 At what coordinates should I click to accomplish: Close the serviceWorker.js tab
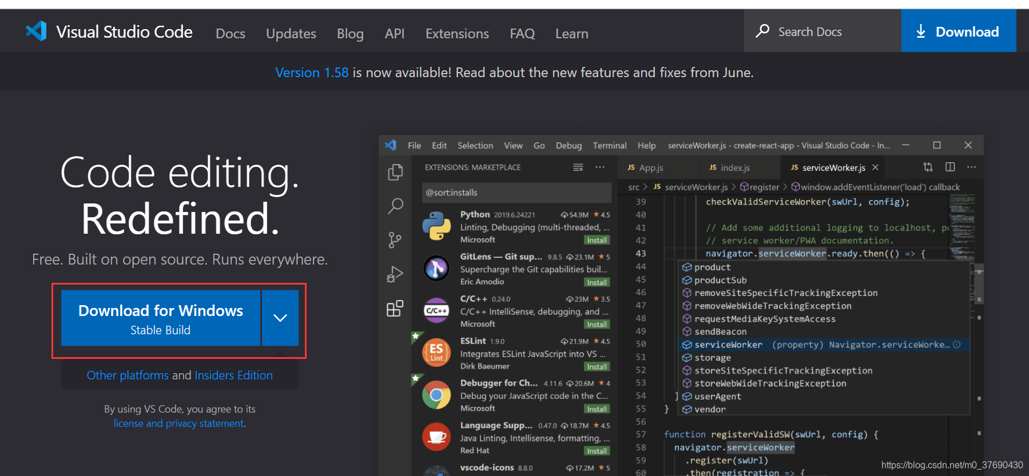point(875,167)
